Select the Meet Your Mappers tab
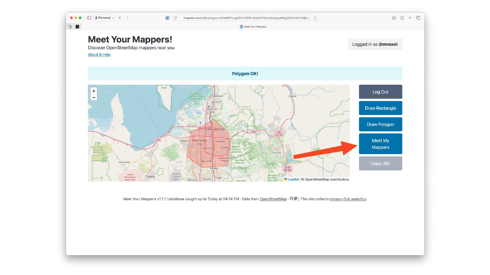490x275 pixels. point(253,27)
